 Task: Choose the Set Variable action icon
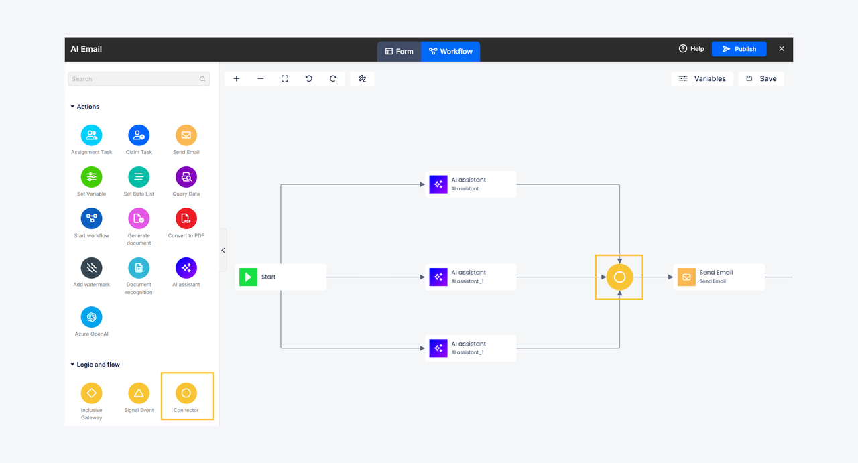(92, 177)
